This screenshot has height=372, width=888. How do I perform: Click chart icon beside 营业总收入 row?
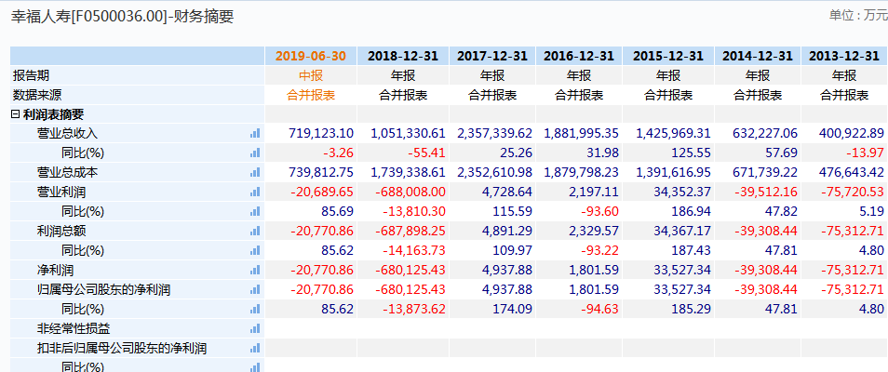tap(254, 134)
